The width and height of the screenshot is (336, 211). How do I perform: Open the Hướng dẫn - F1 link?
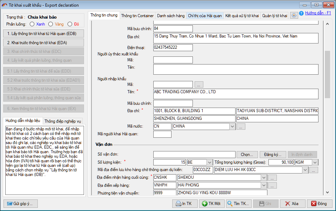click(x=318, y=13)
